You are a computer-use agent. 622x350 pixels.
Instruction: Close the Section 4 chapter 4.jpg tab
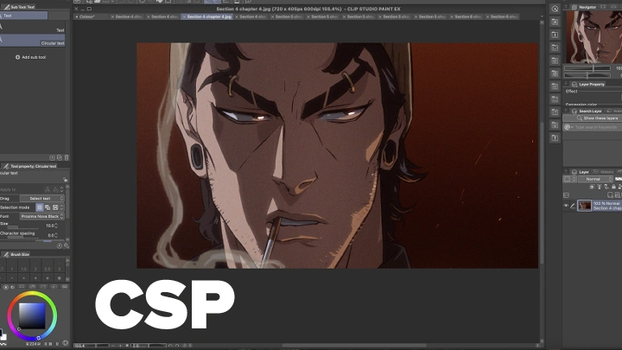[184, 16]
